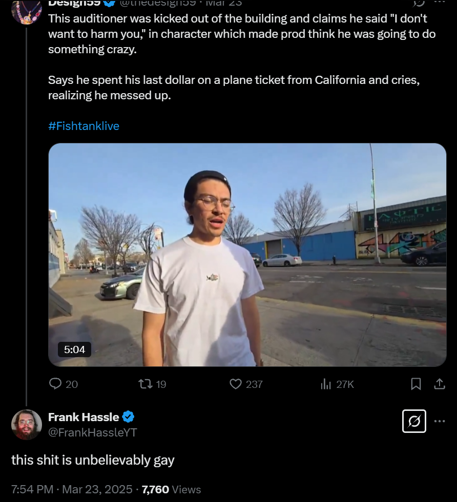The image size is (457, 502).
Task: View analytics showing 27K views
Action: (337, 384)
